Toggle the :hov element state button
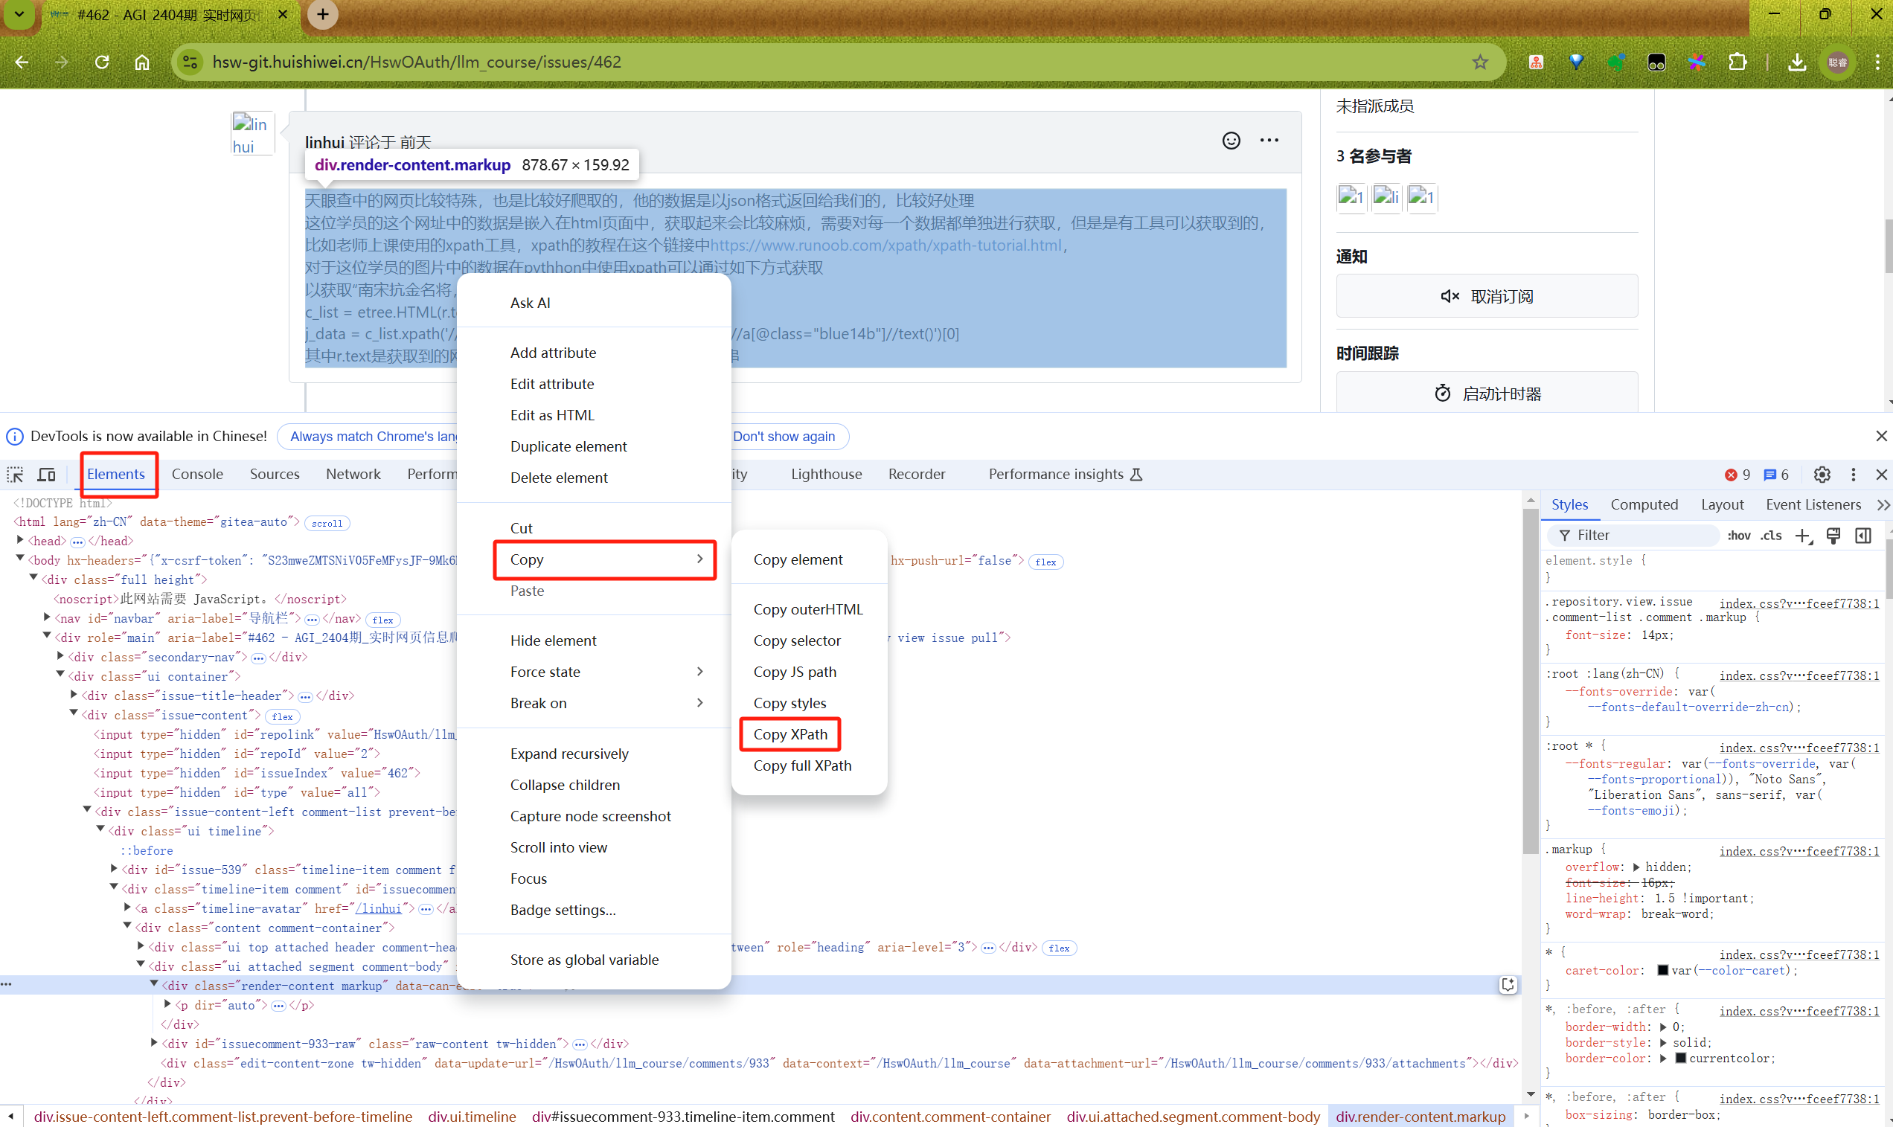The width and height of the screenshot is (1893, 1127). coord(1739,536)
